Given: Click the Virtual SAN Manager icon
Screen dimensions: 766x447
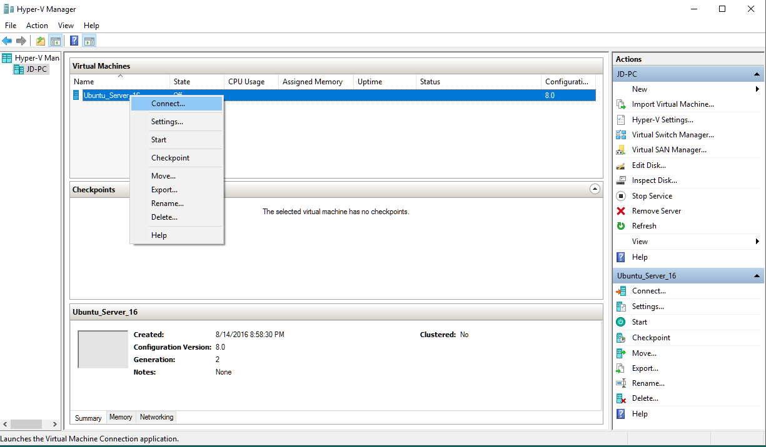Looking at the screenshot, I should [x=621, y=150].
